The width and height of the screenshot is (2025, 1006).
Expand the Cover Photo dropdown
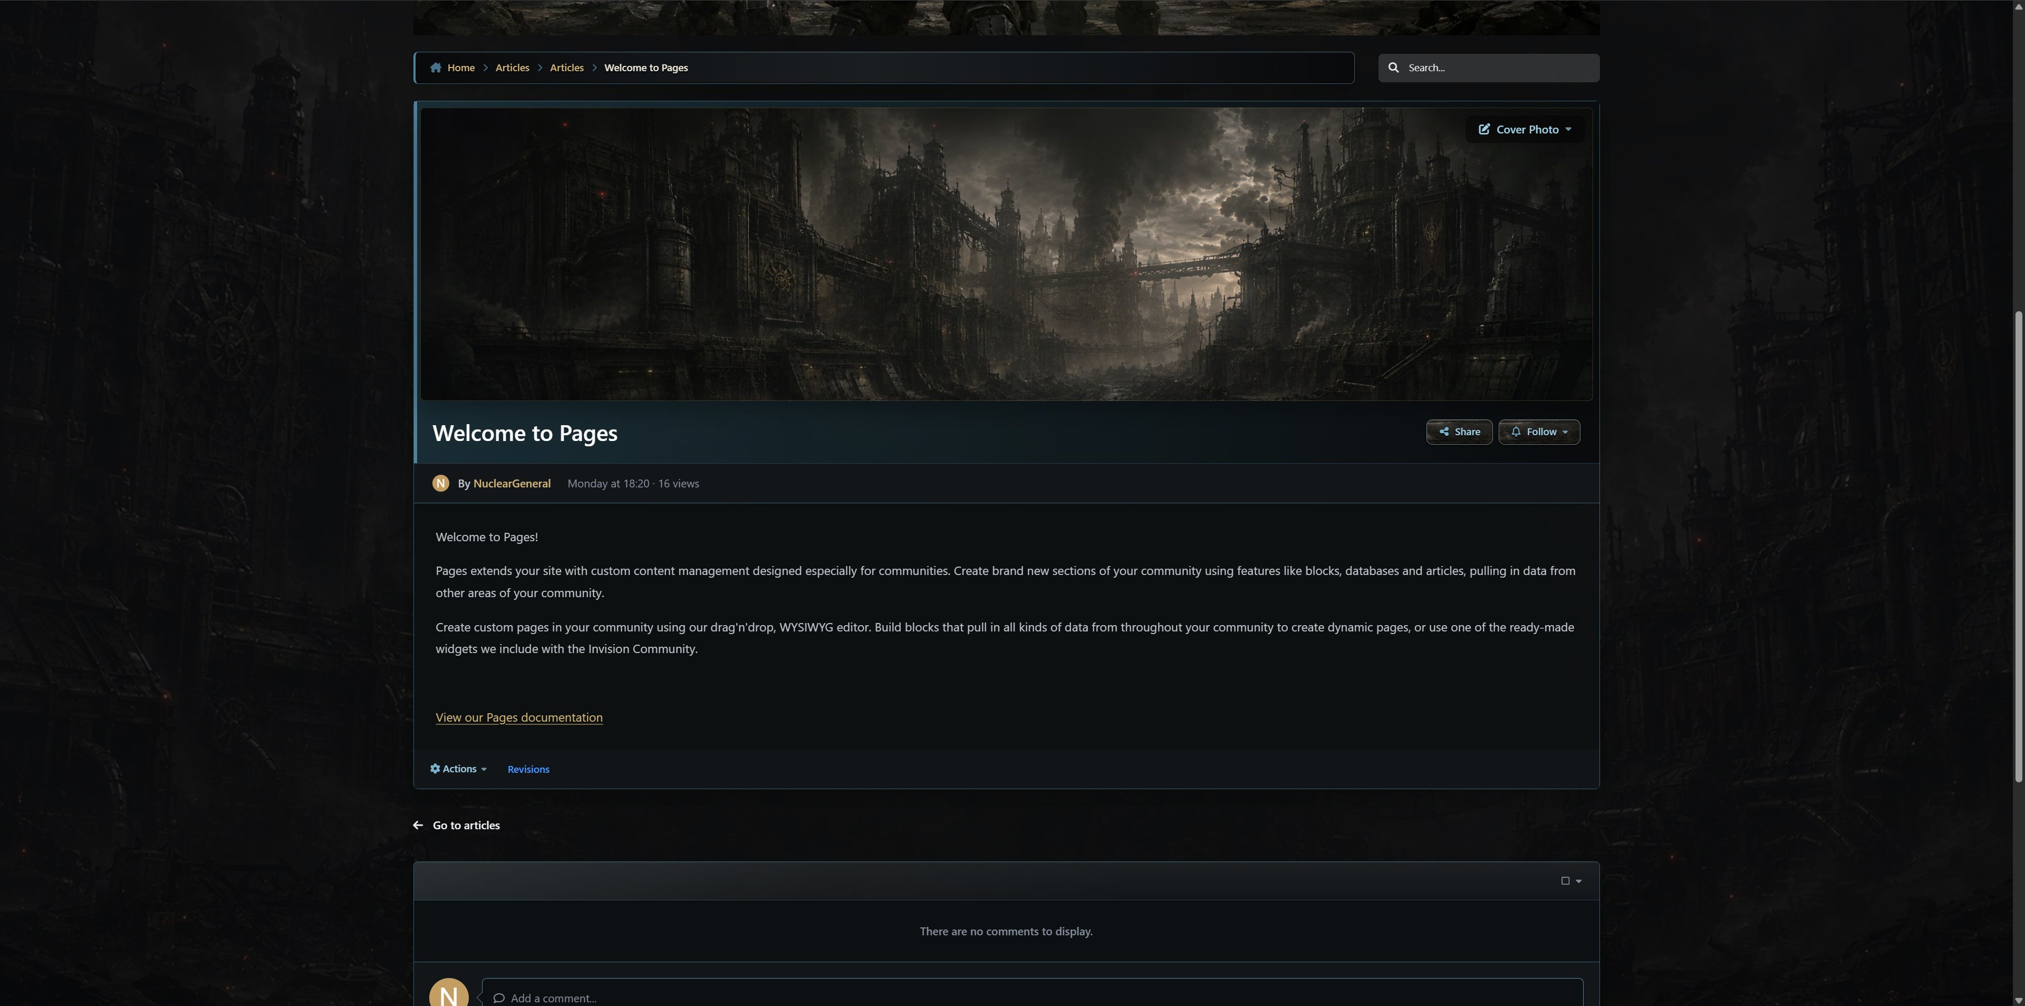pos(1568,130)
